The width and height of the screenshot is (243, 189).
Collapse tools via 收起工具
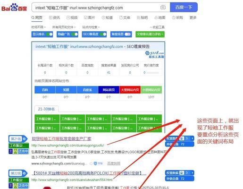point(157,27)
